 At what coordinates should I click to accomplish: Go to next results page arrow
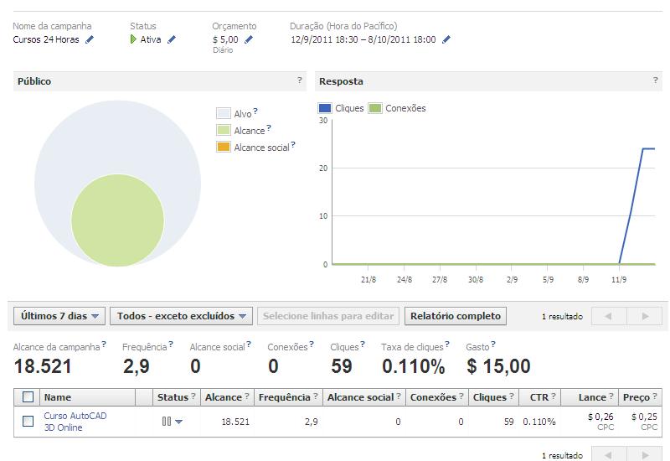point(645,316)
